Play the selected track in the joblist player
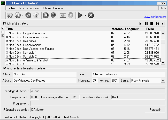168x120 pixels. (x=140, y=23)
